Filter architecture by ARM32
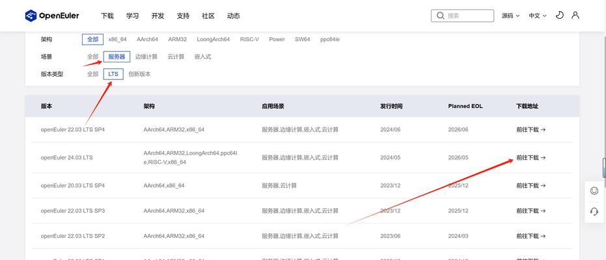Screen dimensions: 606x260 coord(178,40)
